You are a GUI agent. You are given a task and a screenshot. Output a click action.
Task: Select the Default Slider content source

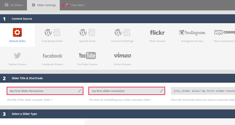[18, 35]
